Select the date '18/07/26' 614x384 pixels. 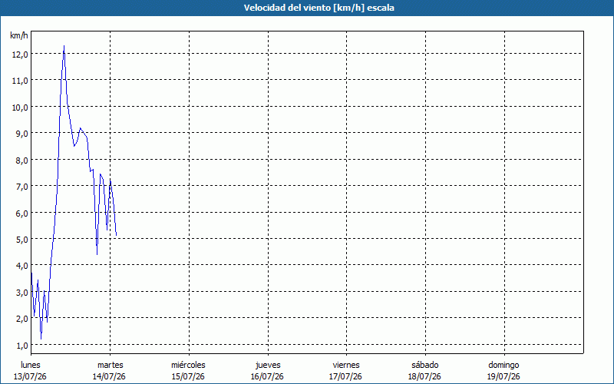point(424,376)
